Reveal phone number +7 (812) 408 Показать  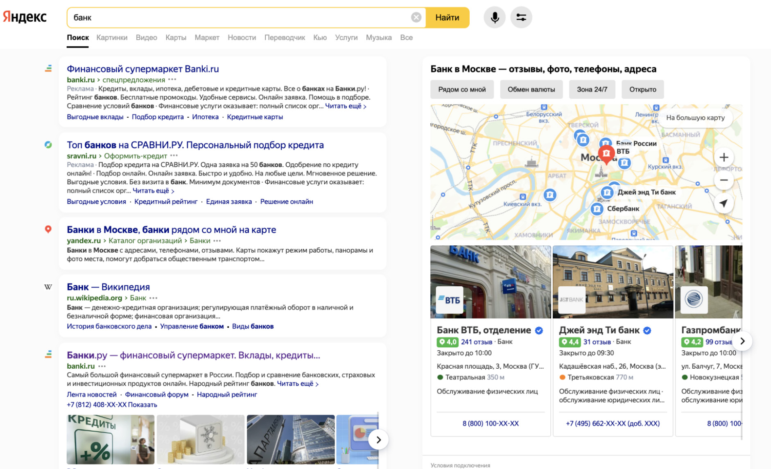click(x=112, y=405)
